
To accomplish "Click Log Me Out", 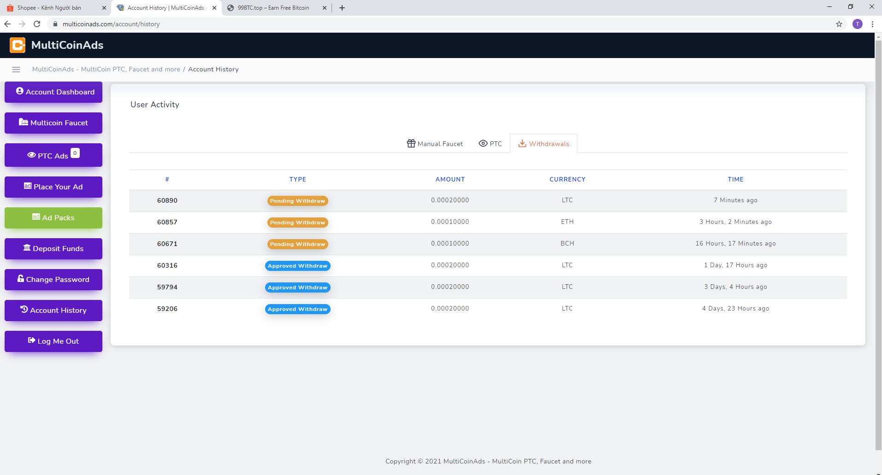I will (x=53, y=341).
